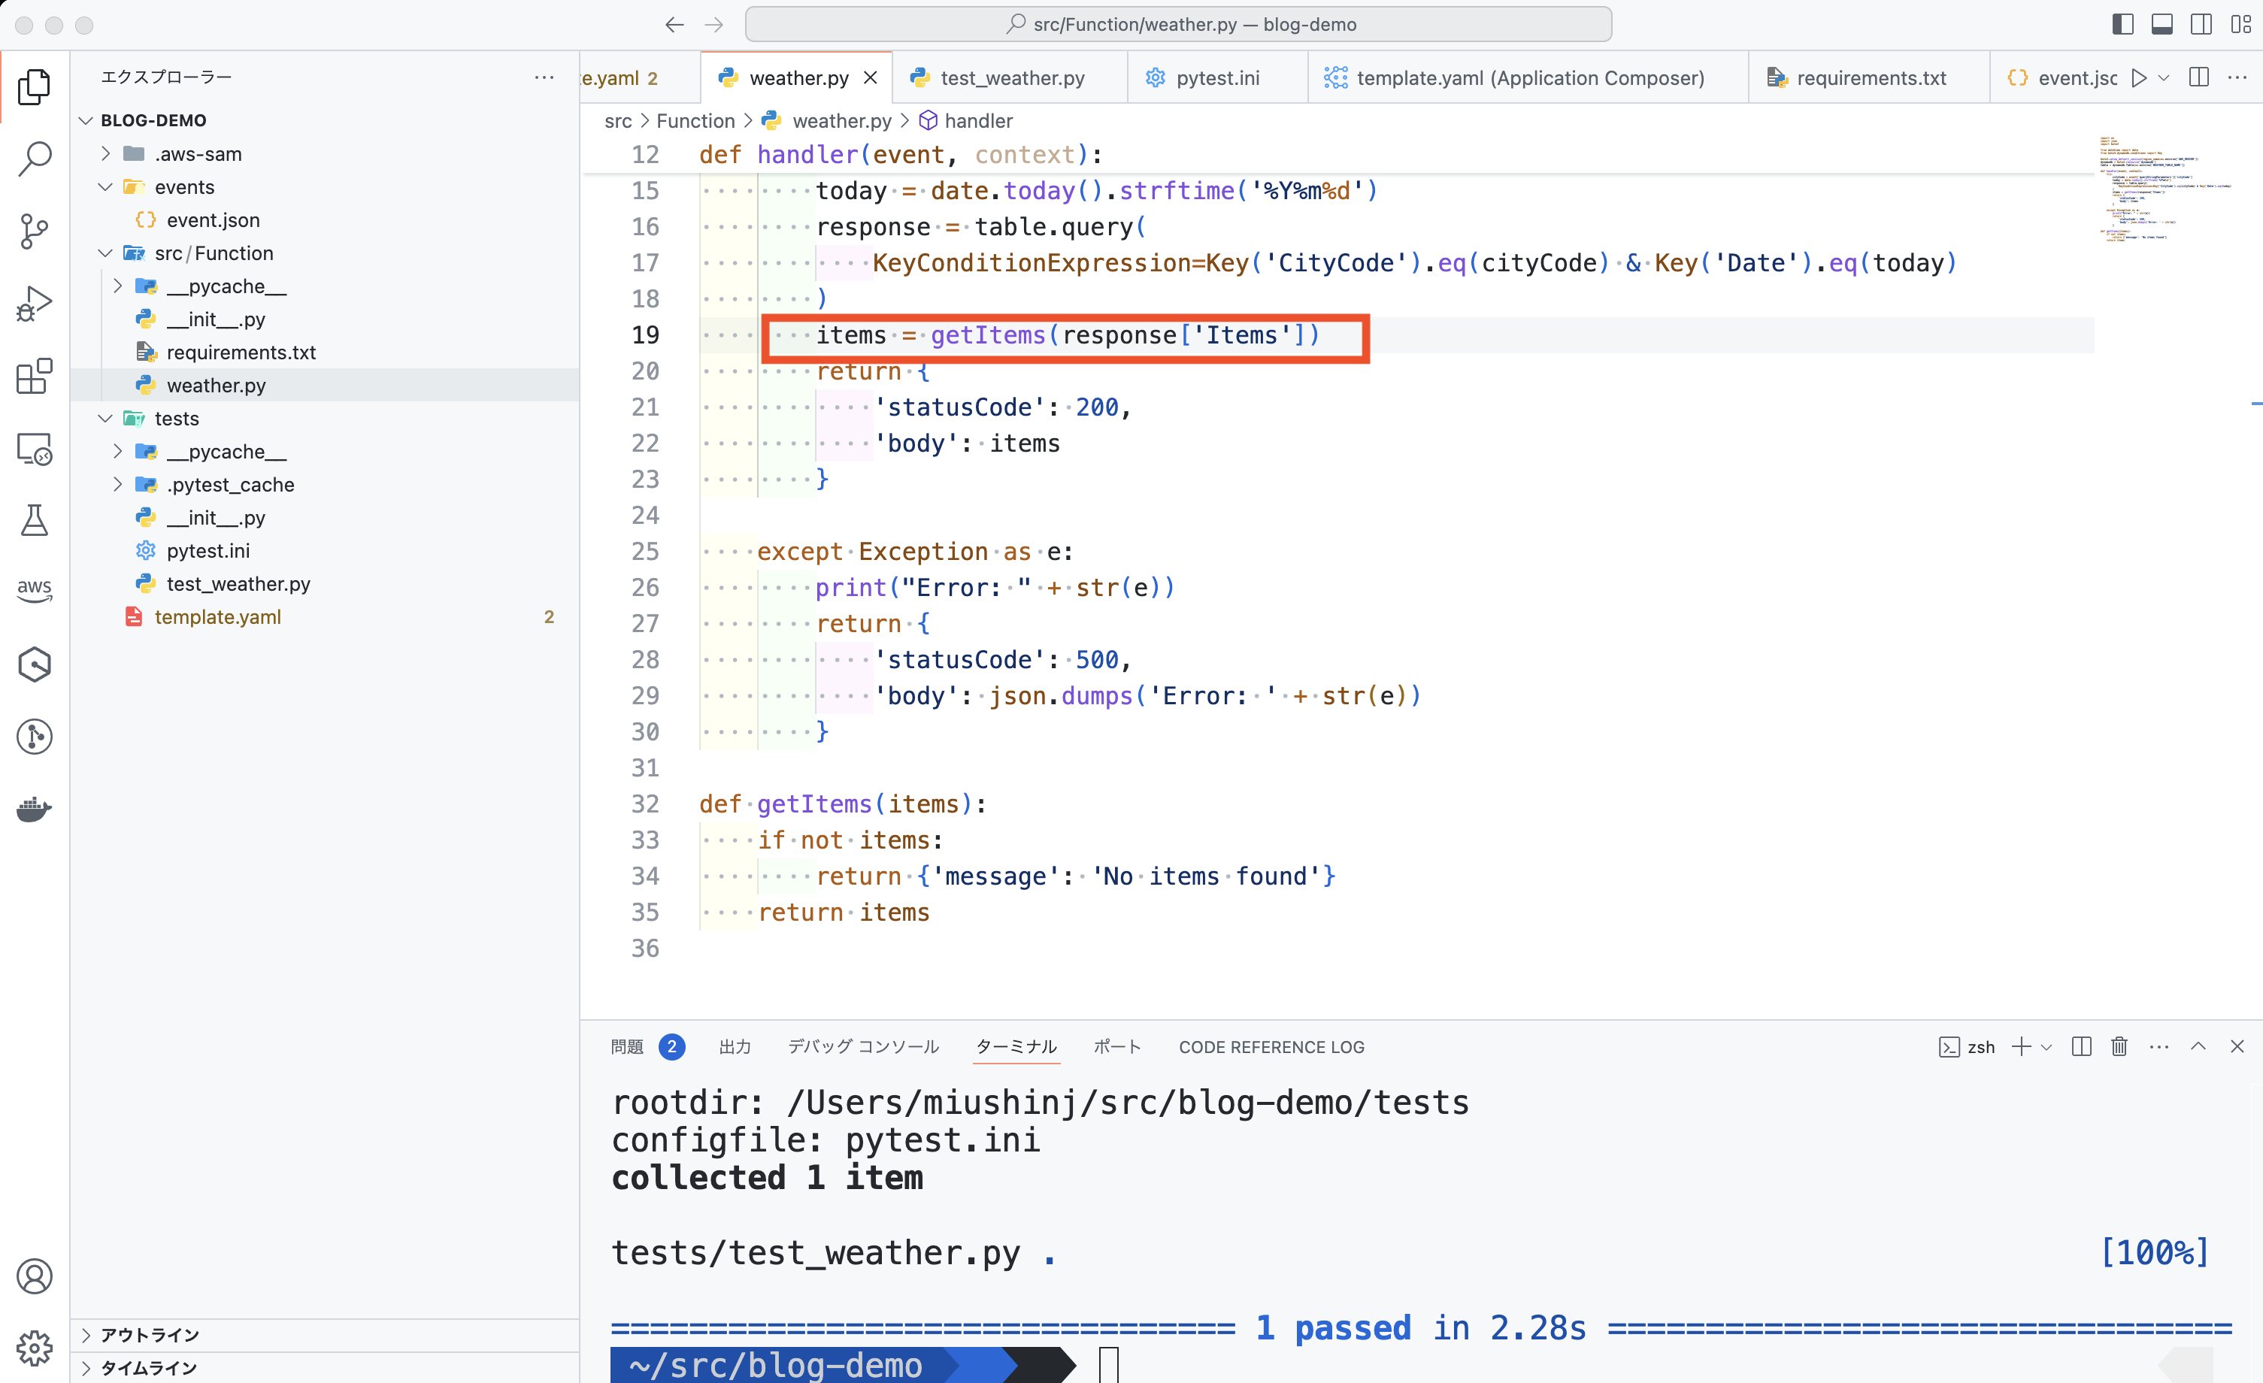Collapse the events folder
Viewport: 2263px width, 1383px height.
click(105, 186)
